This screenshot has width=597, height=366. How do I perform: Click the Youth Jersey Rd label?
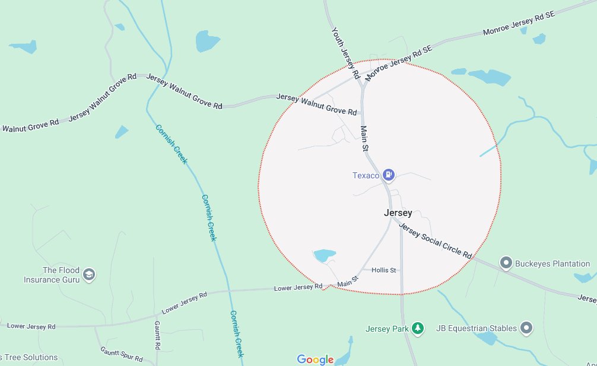click(x=346, y=53)
